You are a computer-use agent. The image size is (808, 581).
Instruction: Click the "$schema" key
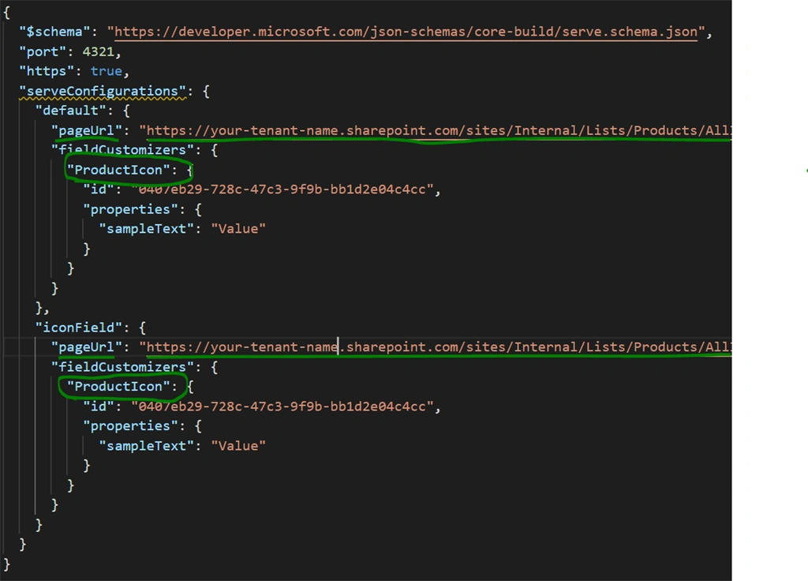(x=54, y=32)
